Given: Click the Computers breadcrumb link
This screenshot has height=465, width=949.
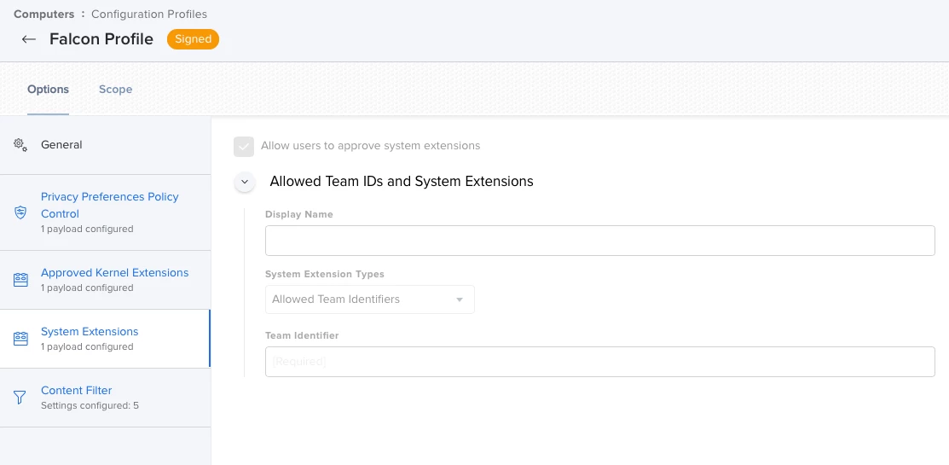Looking at the screenshot, I should (x=44, y=14).
